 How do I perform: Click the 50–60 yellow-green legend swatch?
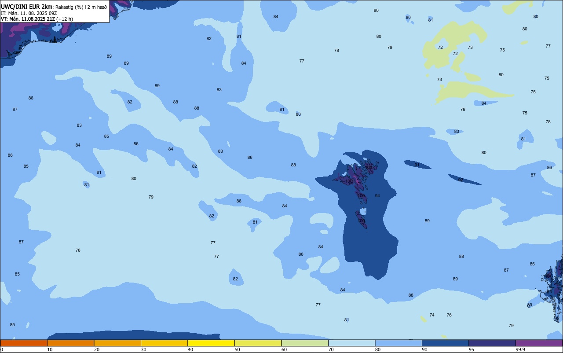click(x=258, y=343)
